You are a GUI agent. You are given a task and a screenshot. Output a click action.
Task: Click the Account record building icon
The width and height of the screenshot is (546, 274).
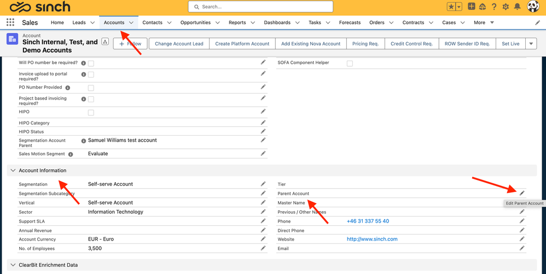tap(12, 39)
